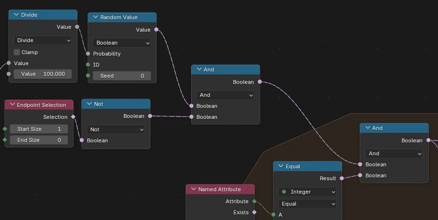438x220 pixels.
Task: Click the Boolean output socket of the And node beside Not
Action: click(260, 81)
